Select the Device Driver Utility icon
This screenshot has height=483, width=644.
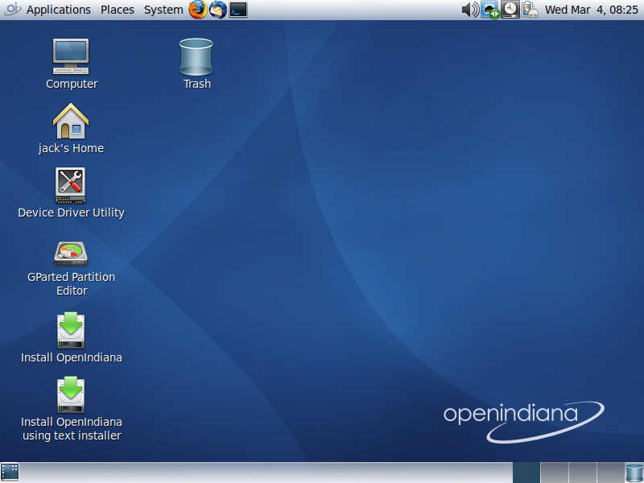71,185
